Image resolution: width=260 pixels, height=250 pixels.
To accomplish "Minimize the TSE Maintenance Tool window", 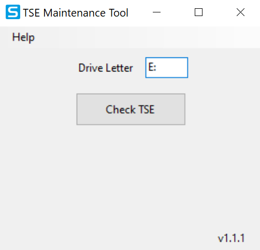I will [x=156, y=12].
